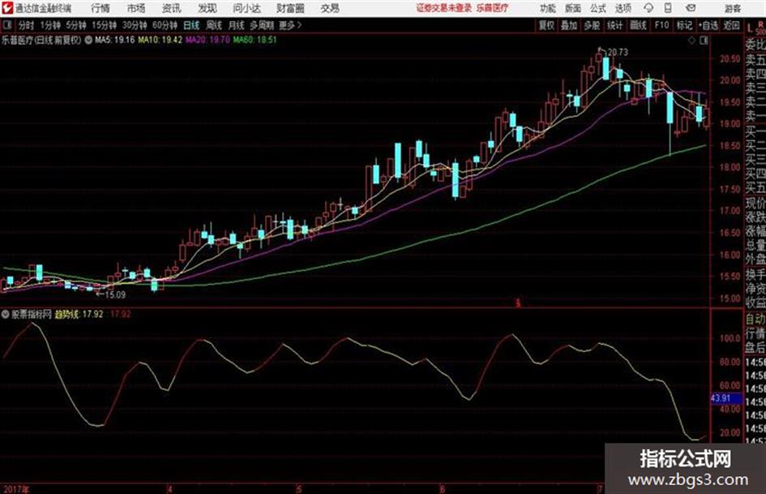Click the 20.73 high price marker
The image size is (766, 494).
click(618, 53)
